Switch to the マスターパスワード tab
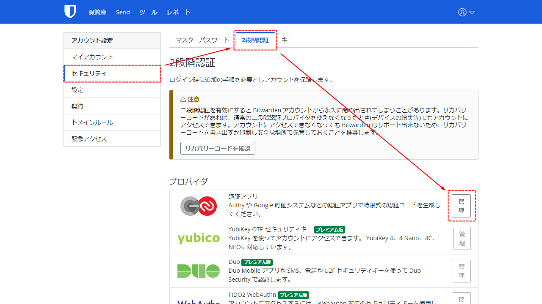This screenshot has height=304, width=542. [x=202, y=40]
